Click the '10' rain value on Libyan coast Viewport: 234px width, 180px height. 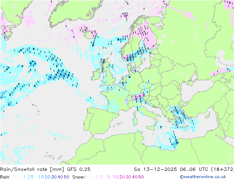177,143
